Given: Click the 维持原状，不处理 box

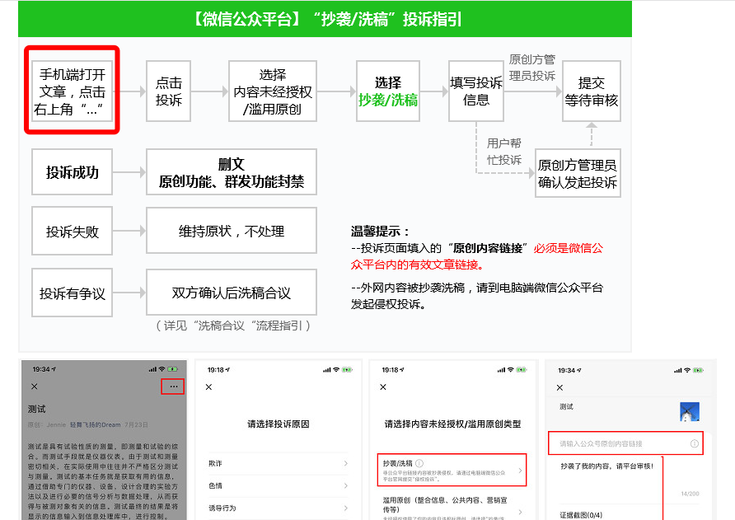Looking at the screenshot, I should click(x=231, y=231).
